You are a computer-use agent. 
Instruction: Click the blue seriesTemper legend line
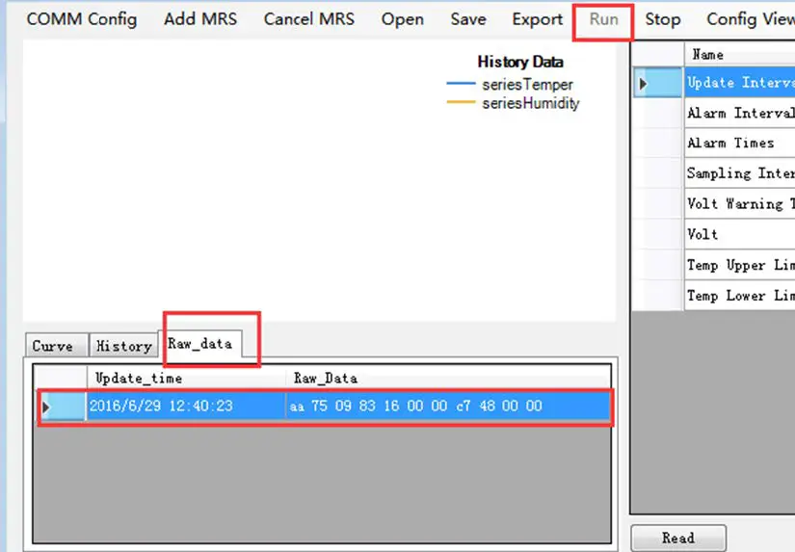(461, 84)
